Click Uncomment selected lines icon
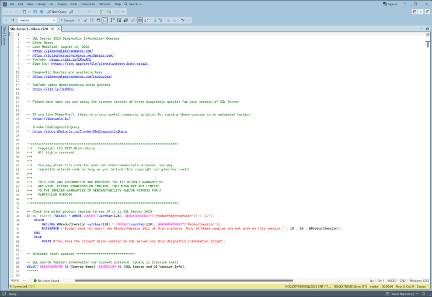Image resolution: width=432 pixels, height=297 pixels. pos(161,20)
